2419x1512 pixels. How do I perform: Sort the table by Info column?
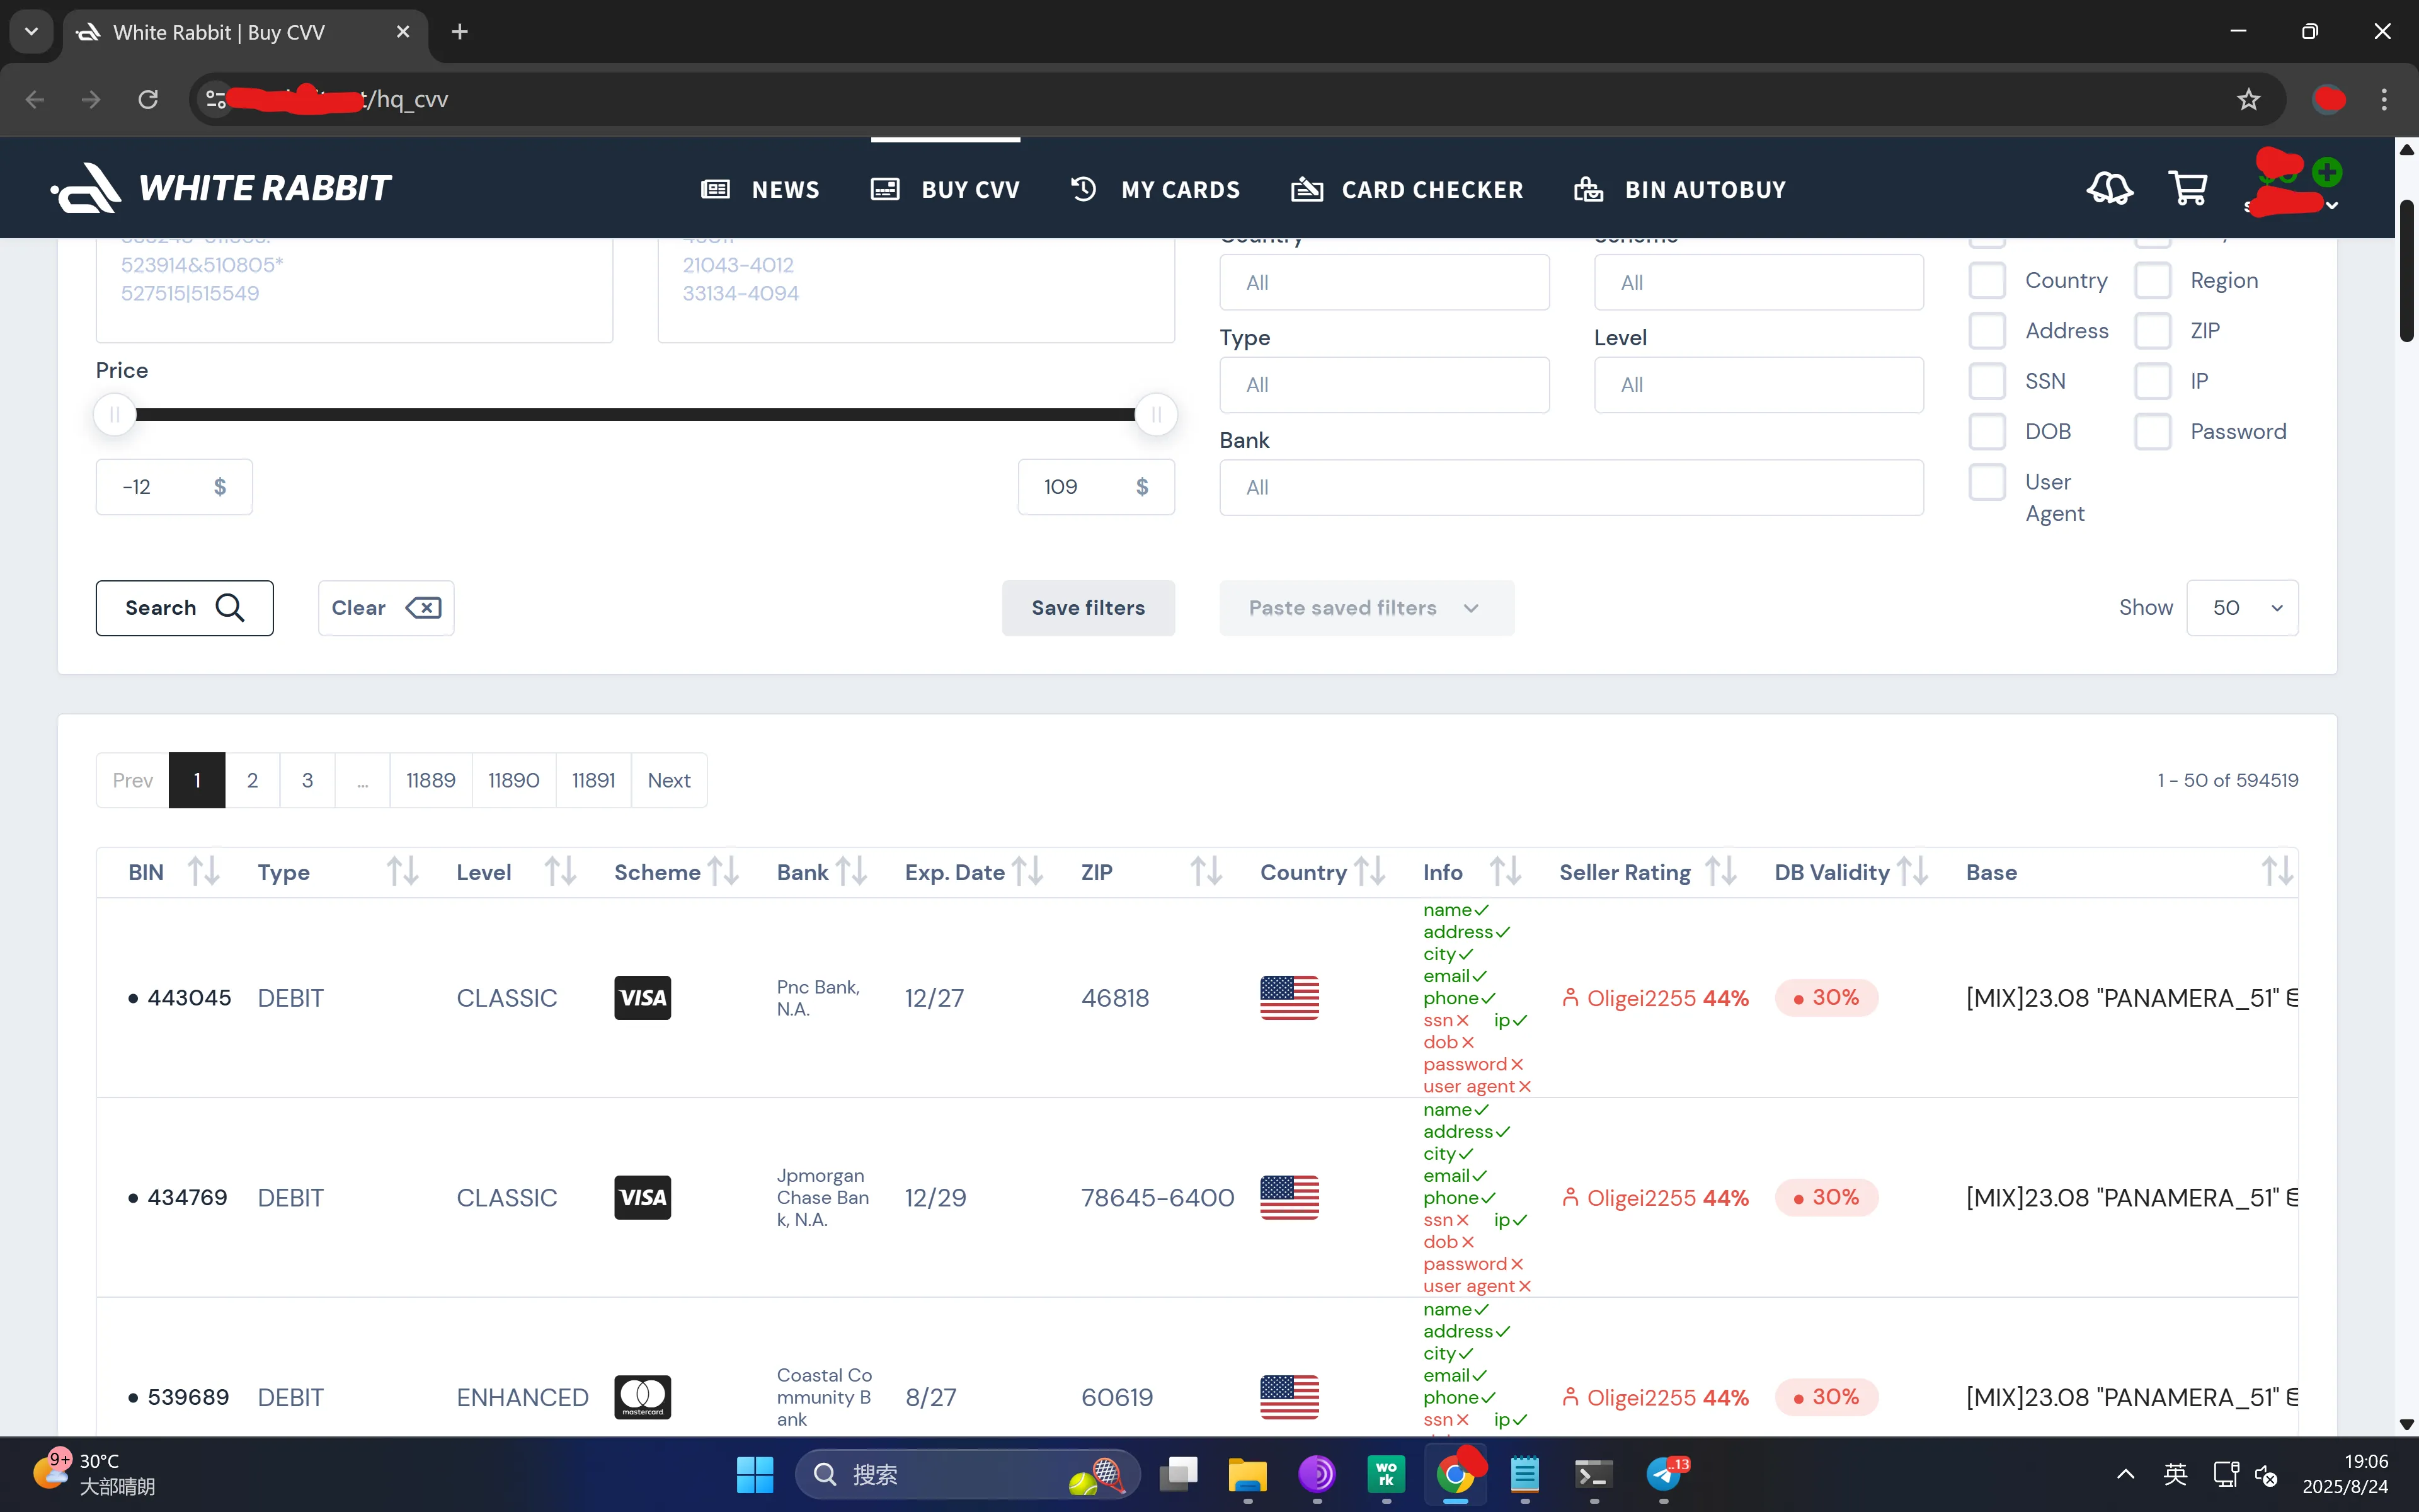tap(1506, 872)
